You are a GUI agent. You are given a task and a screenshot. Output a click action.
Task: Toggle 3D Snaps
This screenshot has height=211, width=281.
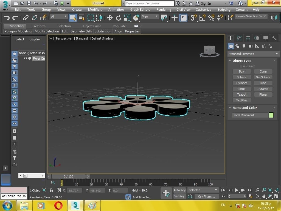click(193, 18)
